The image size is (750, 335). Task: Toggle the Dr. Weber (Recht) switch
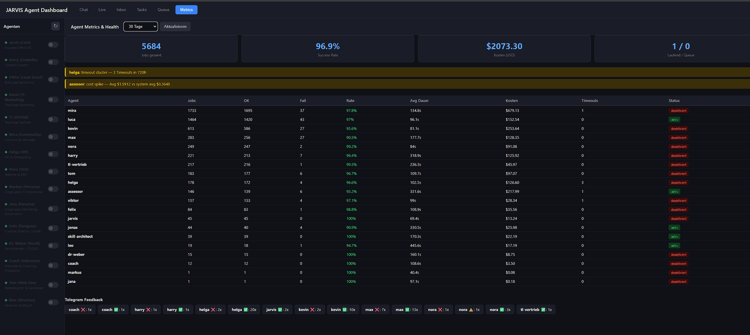53,246
